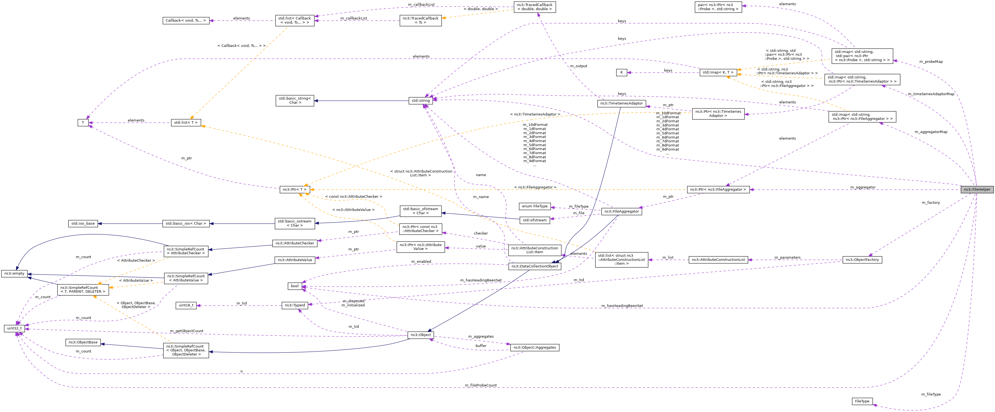Open the ns3::AttributeChecker node
995x412 pixels.
point(295,243)
